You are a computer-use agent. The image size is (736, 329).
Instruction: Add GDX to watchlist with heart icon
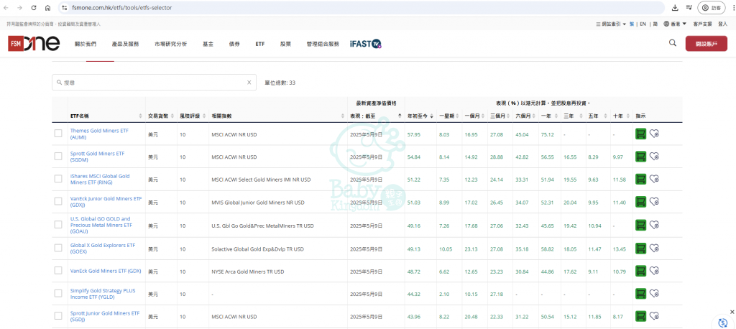[654, 271]
